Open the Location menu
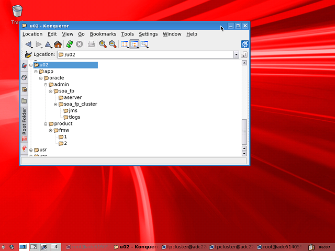This screenshot has height=251, width=335. [x=32, y=34]
